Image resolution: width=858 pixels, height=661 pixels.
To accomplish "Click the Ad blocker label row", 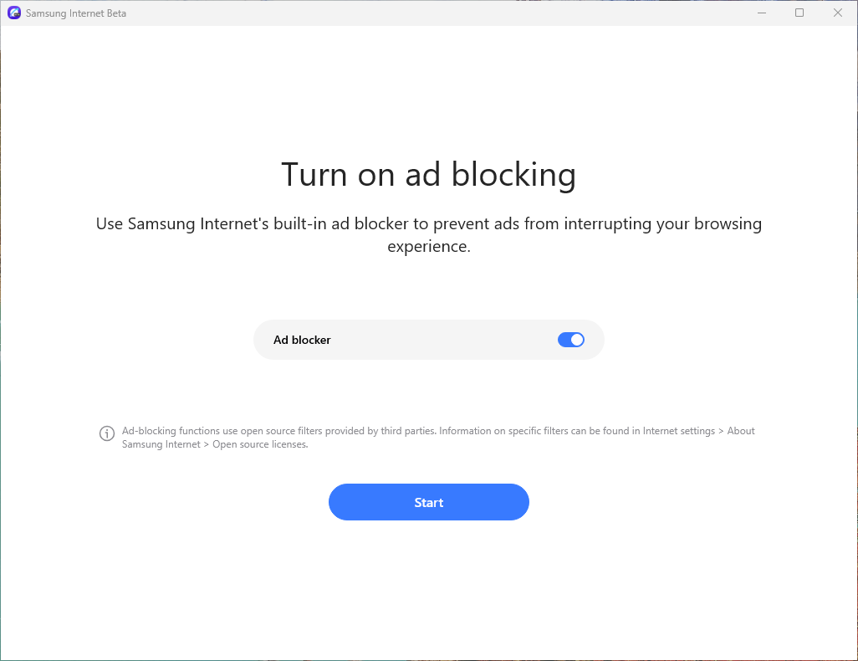I will (x=301, y=340).
